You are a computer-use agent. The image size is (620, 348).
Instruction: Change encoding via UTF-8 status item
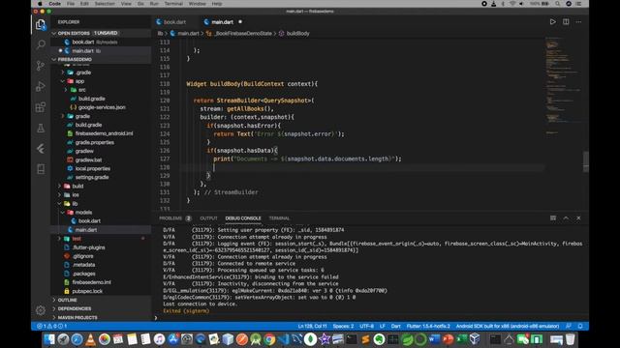pos(366,327)
